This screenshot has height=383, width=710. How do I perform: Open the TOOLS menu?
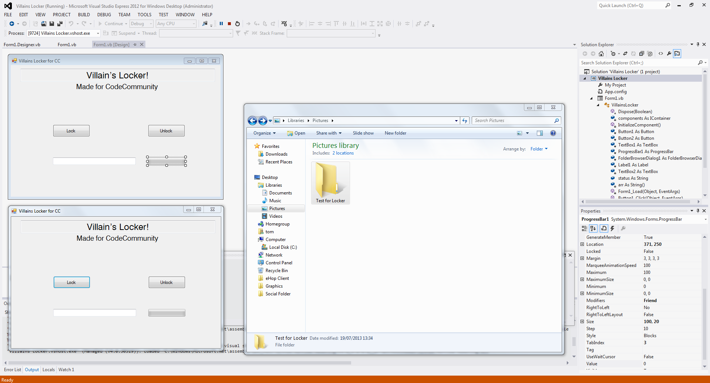pyautogui.click(x=145, y=15)
